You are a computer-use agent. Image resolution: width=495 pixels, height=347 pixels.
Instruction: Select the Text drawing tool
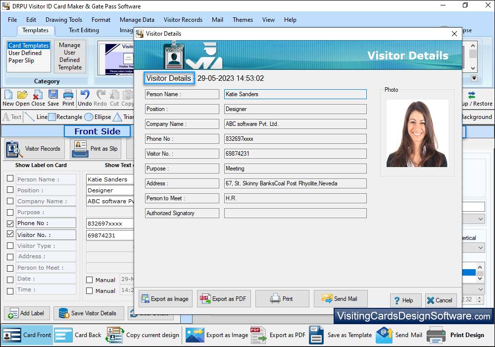coord(12,117)
